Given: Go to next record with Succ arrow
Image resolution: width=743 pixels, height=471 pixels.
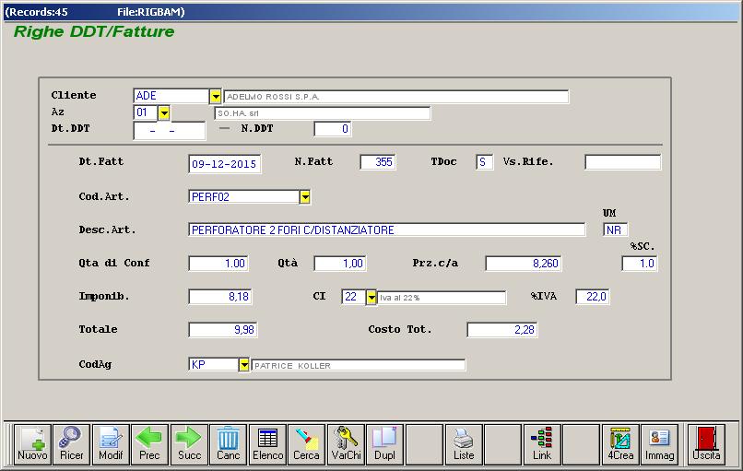Looking at the screenshot, I should click(189, 444).
